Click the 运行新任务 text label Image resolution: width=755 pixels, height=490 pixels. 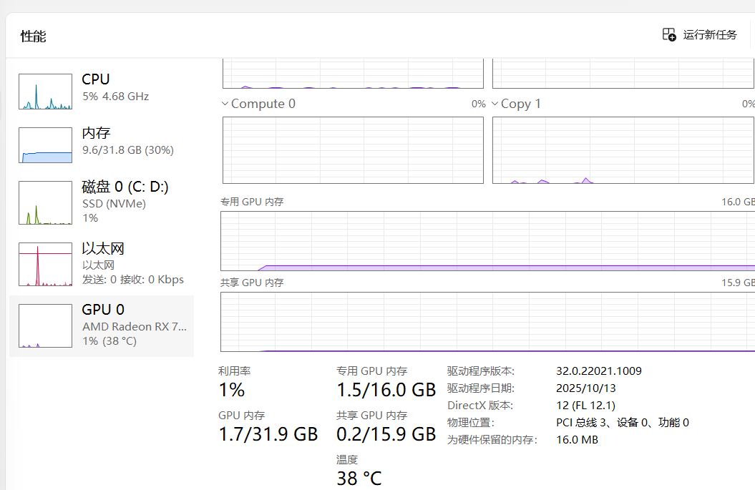tap(710, 34)
